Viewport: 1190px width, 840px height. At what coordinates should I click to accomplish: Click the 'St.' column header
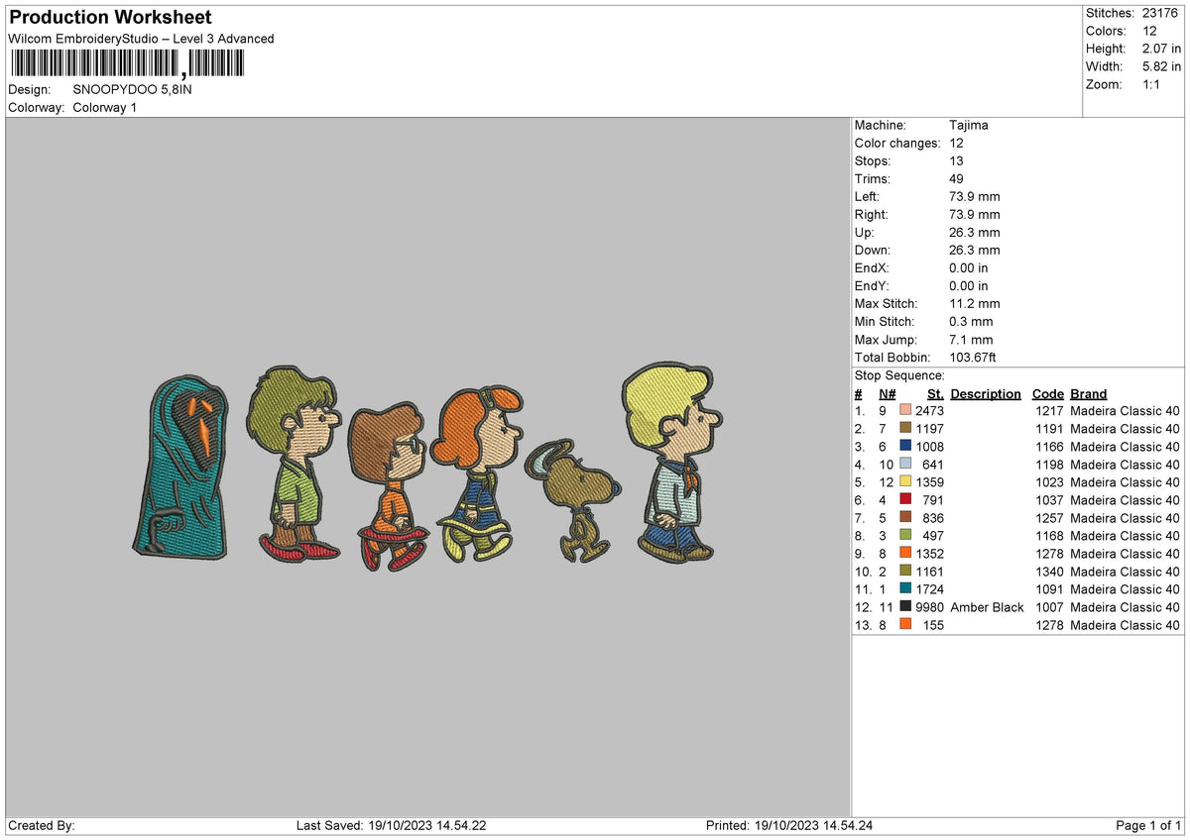935,393
